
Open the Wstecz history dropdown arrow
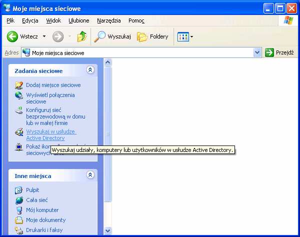[44, 36]
